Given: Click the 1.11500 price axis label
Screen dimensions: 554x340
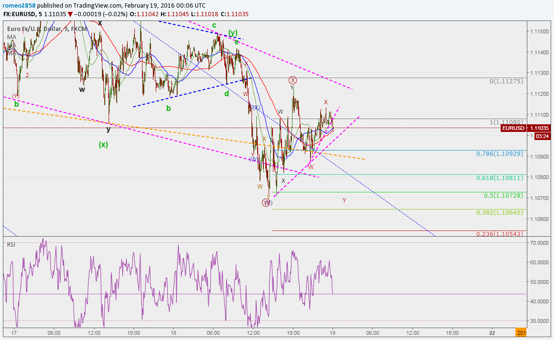Looking at the screenshot, I should point(539,31).
